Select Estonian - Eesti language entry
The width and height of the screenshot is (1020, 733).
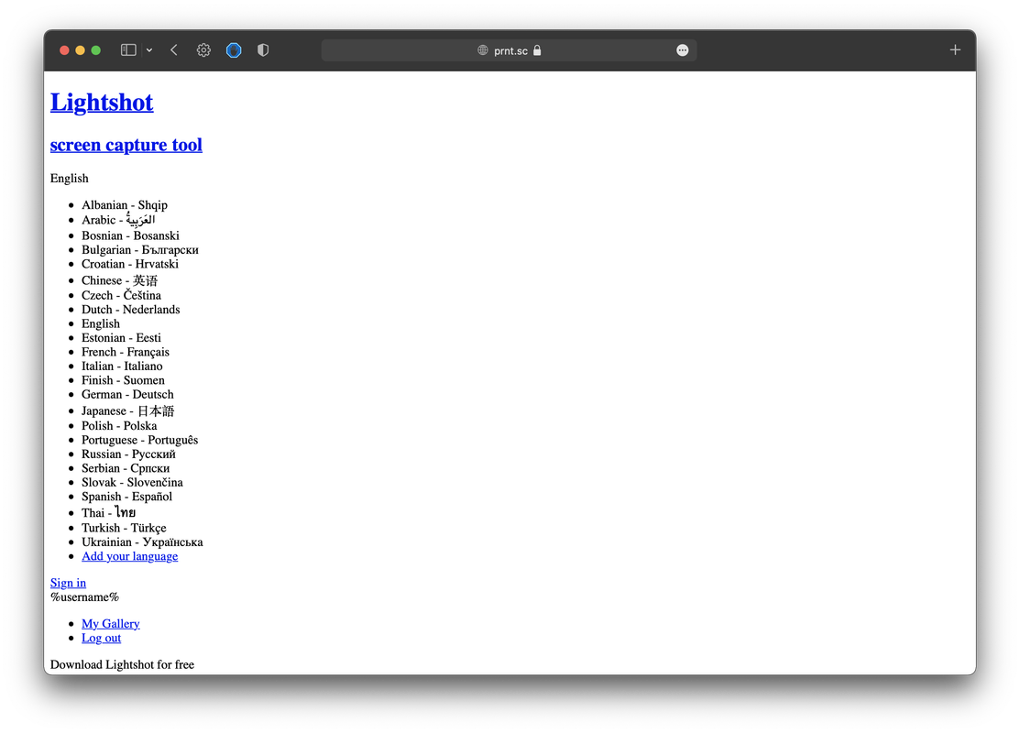(122, 337)
